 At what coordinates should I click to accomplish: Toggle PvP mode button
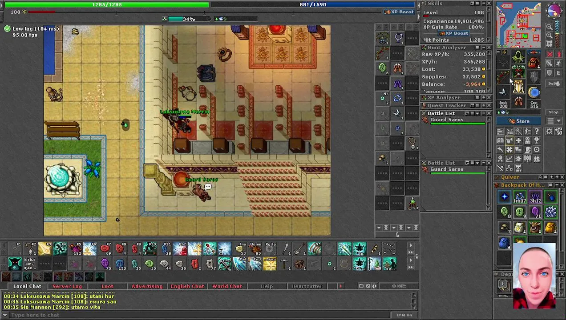point(554,84)
